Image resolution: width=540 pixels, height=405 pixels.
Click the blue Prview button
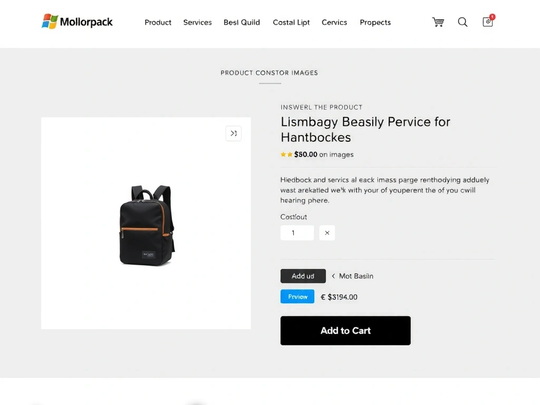pos(297,296)
